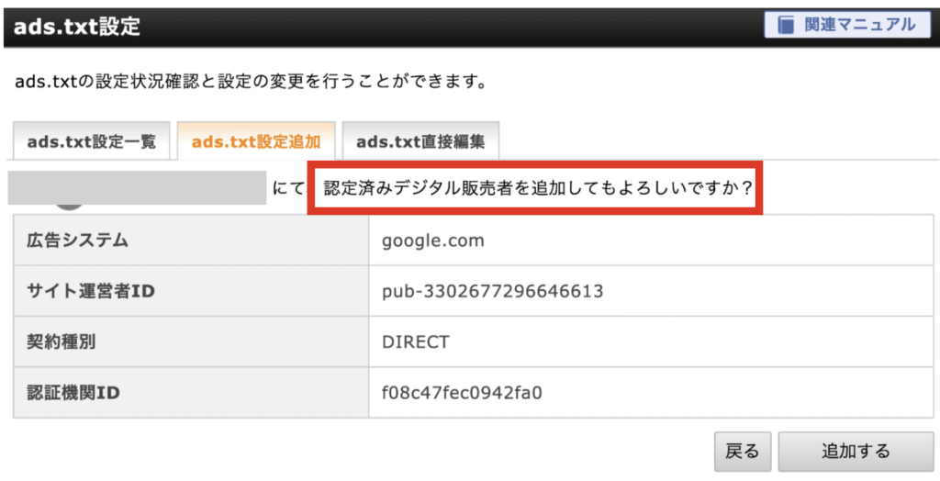The height and width of the screenshot is (481, 940).
Task: Click the google.com ad system value
Action: 433,240
